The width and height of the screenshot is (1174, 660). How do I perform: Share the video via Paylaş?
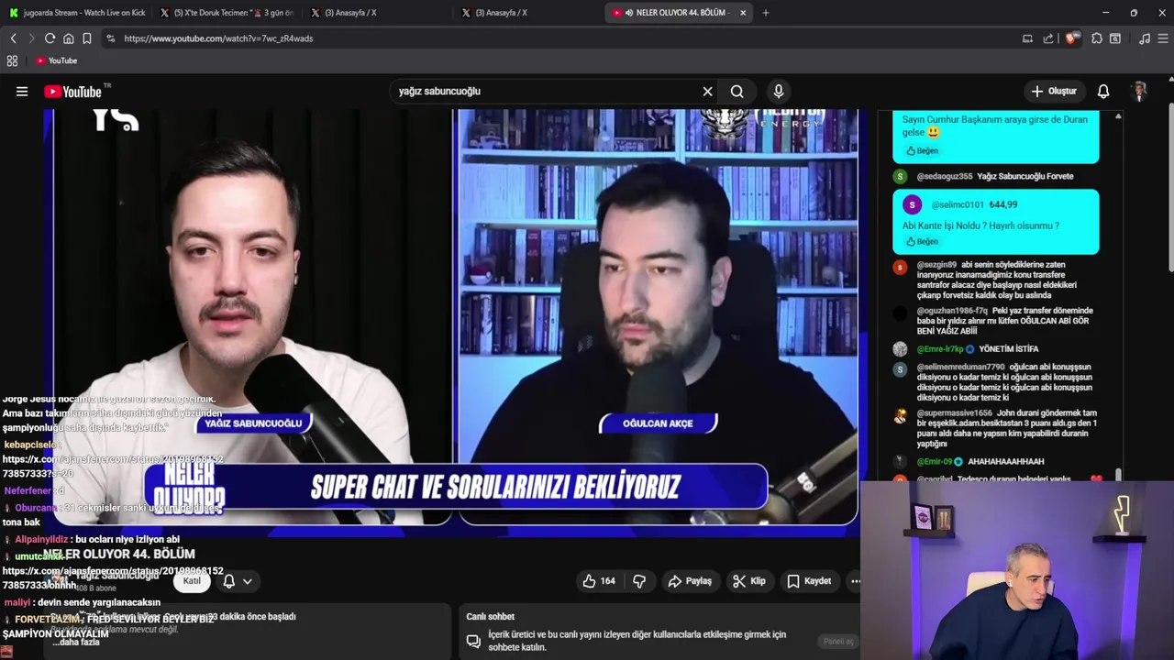tap(690, 581)
